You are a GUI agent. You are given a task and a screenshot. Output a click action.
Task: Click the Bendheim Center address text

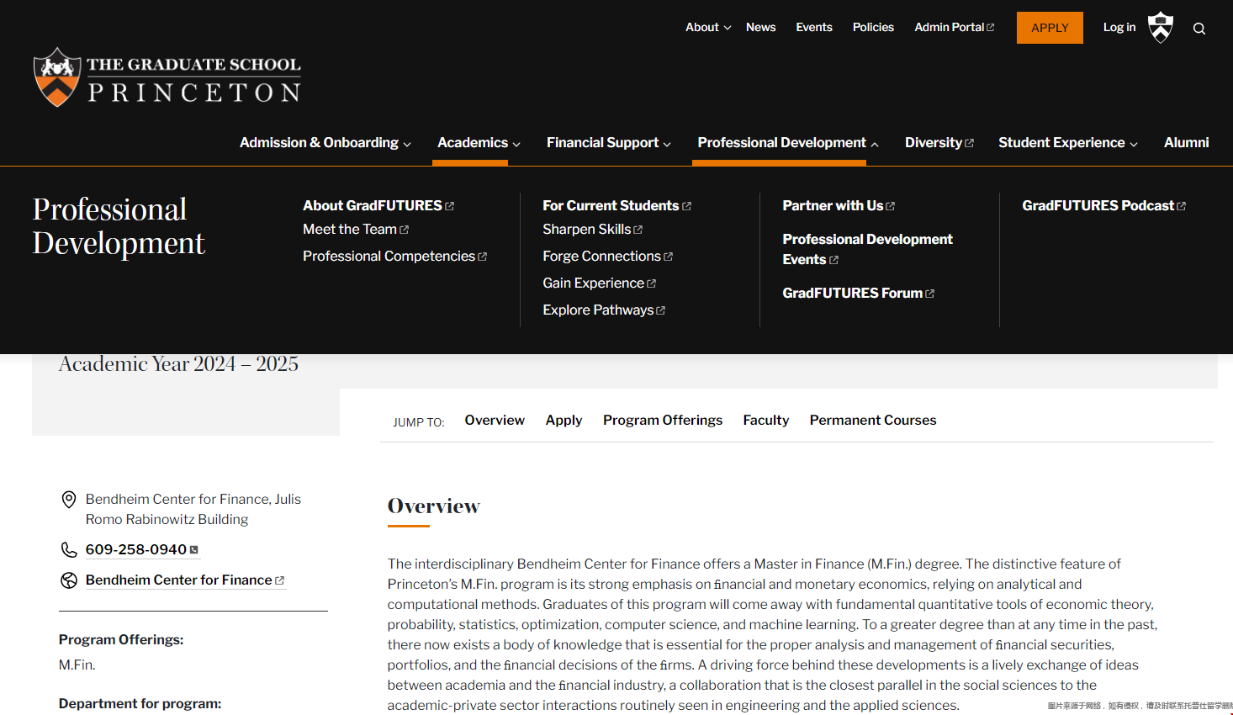pos(193,510)
